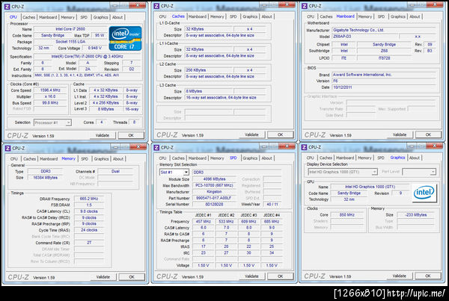Image resolution: width=449 pixels, height=301 pixels.
Task: Click the GPU name 'Intel HD Graphics 1000 (GT1)' field
Action: [x=370, y=187]
